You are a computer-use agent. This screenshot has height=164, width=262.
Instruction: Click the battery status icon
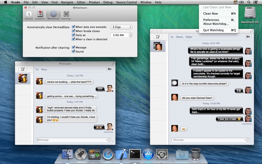click(242, 2)
